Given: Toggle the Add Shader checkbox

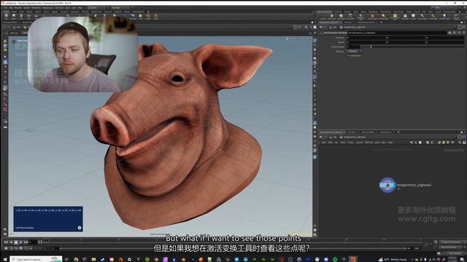Looking at the screenshot, I should (348, 55).
